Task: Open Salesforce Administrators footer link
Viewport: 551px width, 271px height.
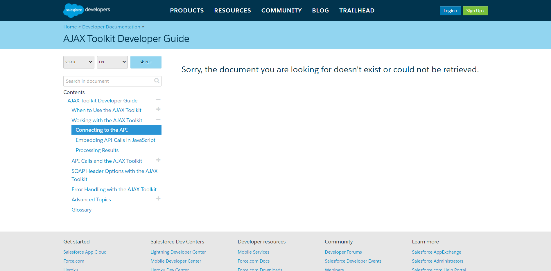Action: (x=437, y=261)
